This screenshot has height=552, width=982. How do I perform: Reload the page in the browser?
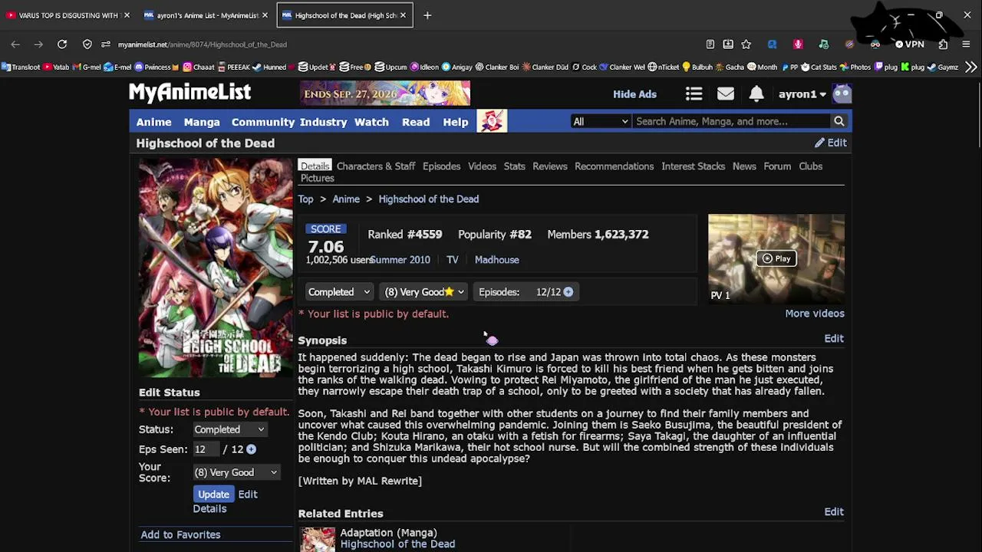[x=62, y=44]
